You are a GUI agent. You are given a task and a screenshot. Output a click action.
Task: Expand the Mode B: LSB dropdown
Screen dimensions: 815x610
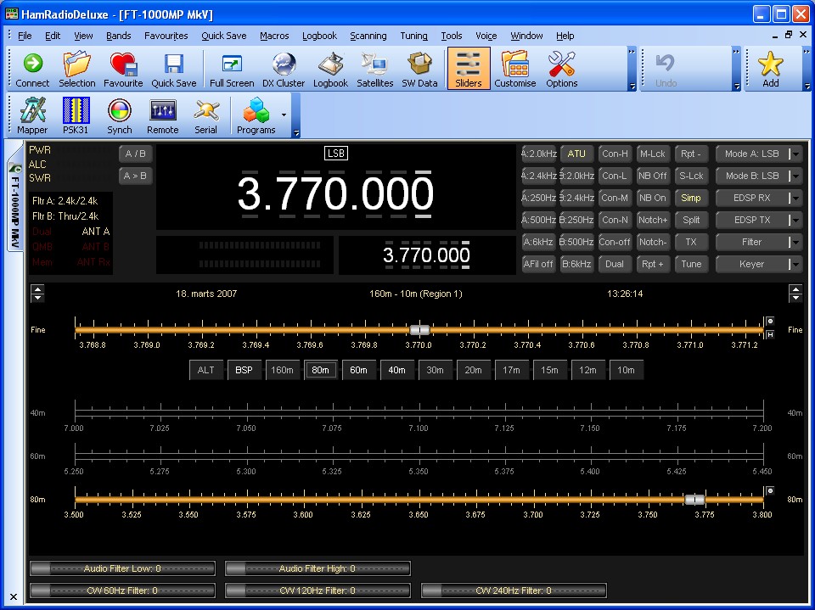[795, 176]
